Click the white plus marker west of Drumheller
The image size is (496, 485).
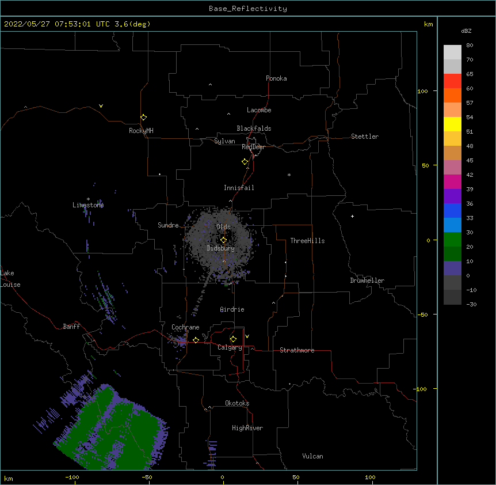tap(352, 216)
